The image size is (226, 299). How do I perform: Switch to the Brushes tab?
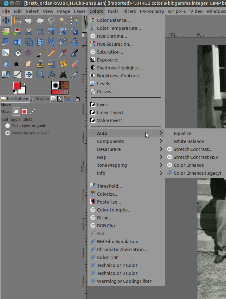[40, 99]
